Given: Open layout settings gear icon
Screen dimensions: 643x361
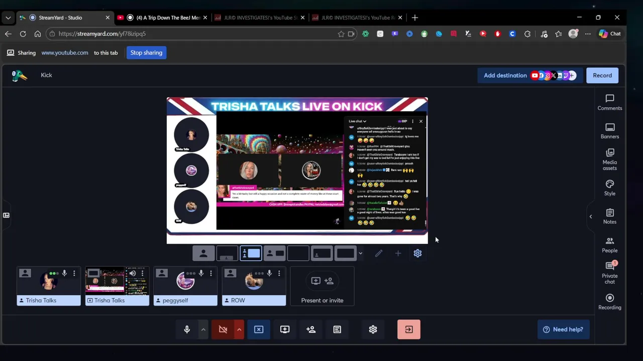Looking at the screenshot, I should coord(417,253).
